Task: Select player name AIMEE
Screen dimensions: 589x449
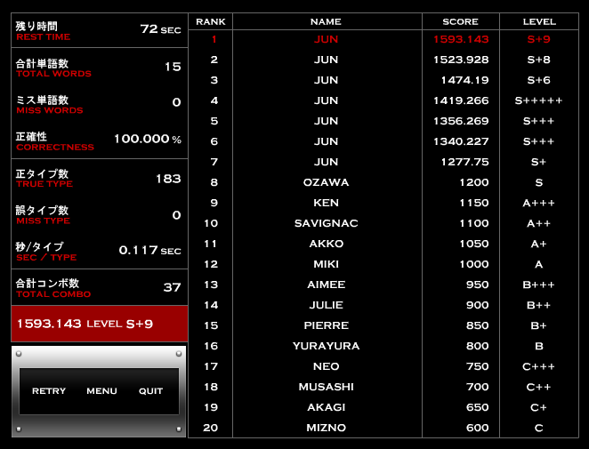Action: tap(326, 285)
